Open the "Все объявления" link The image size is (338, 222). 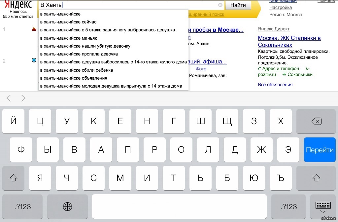tap(275, 85)
